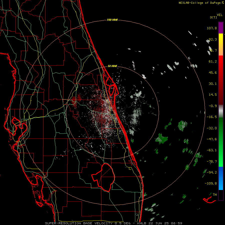
Task: Select the 61.2 legend value
Action: (x=213, y=61)
